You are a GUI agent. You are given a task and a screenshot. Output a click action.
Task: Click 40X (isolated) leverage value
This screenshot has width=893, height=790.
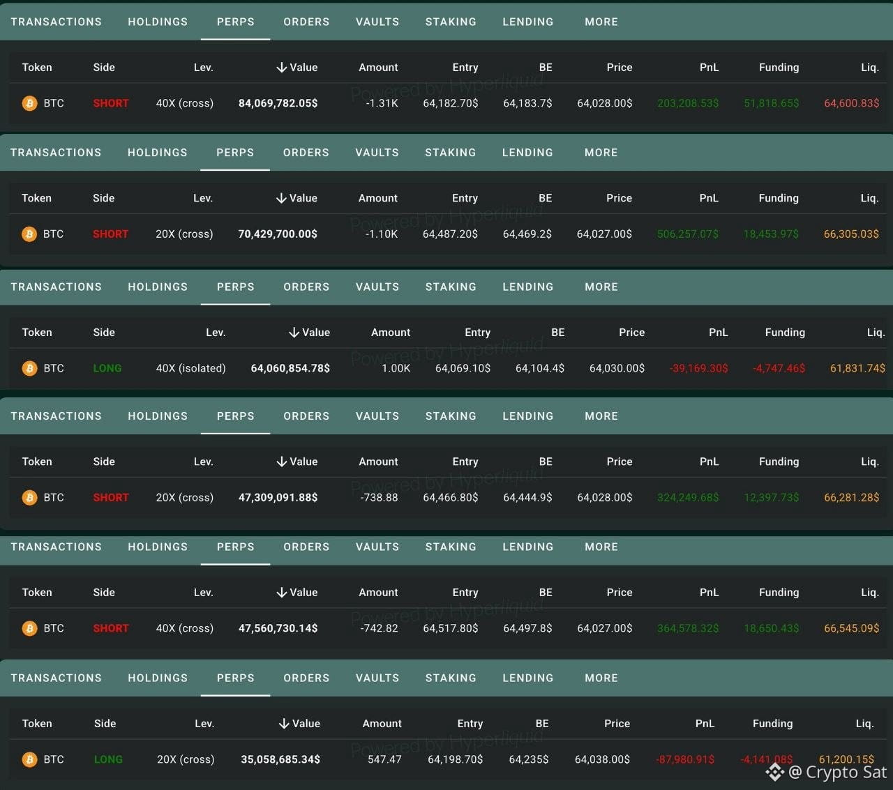190,368
